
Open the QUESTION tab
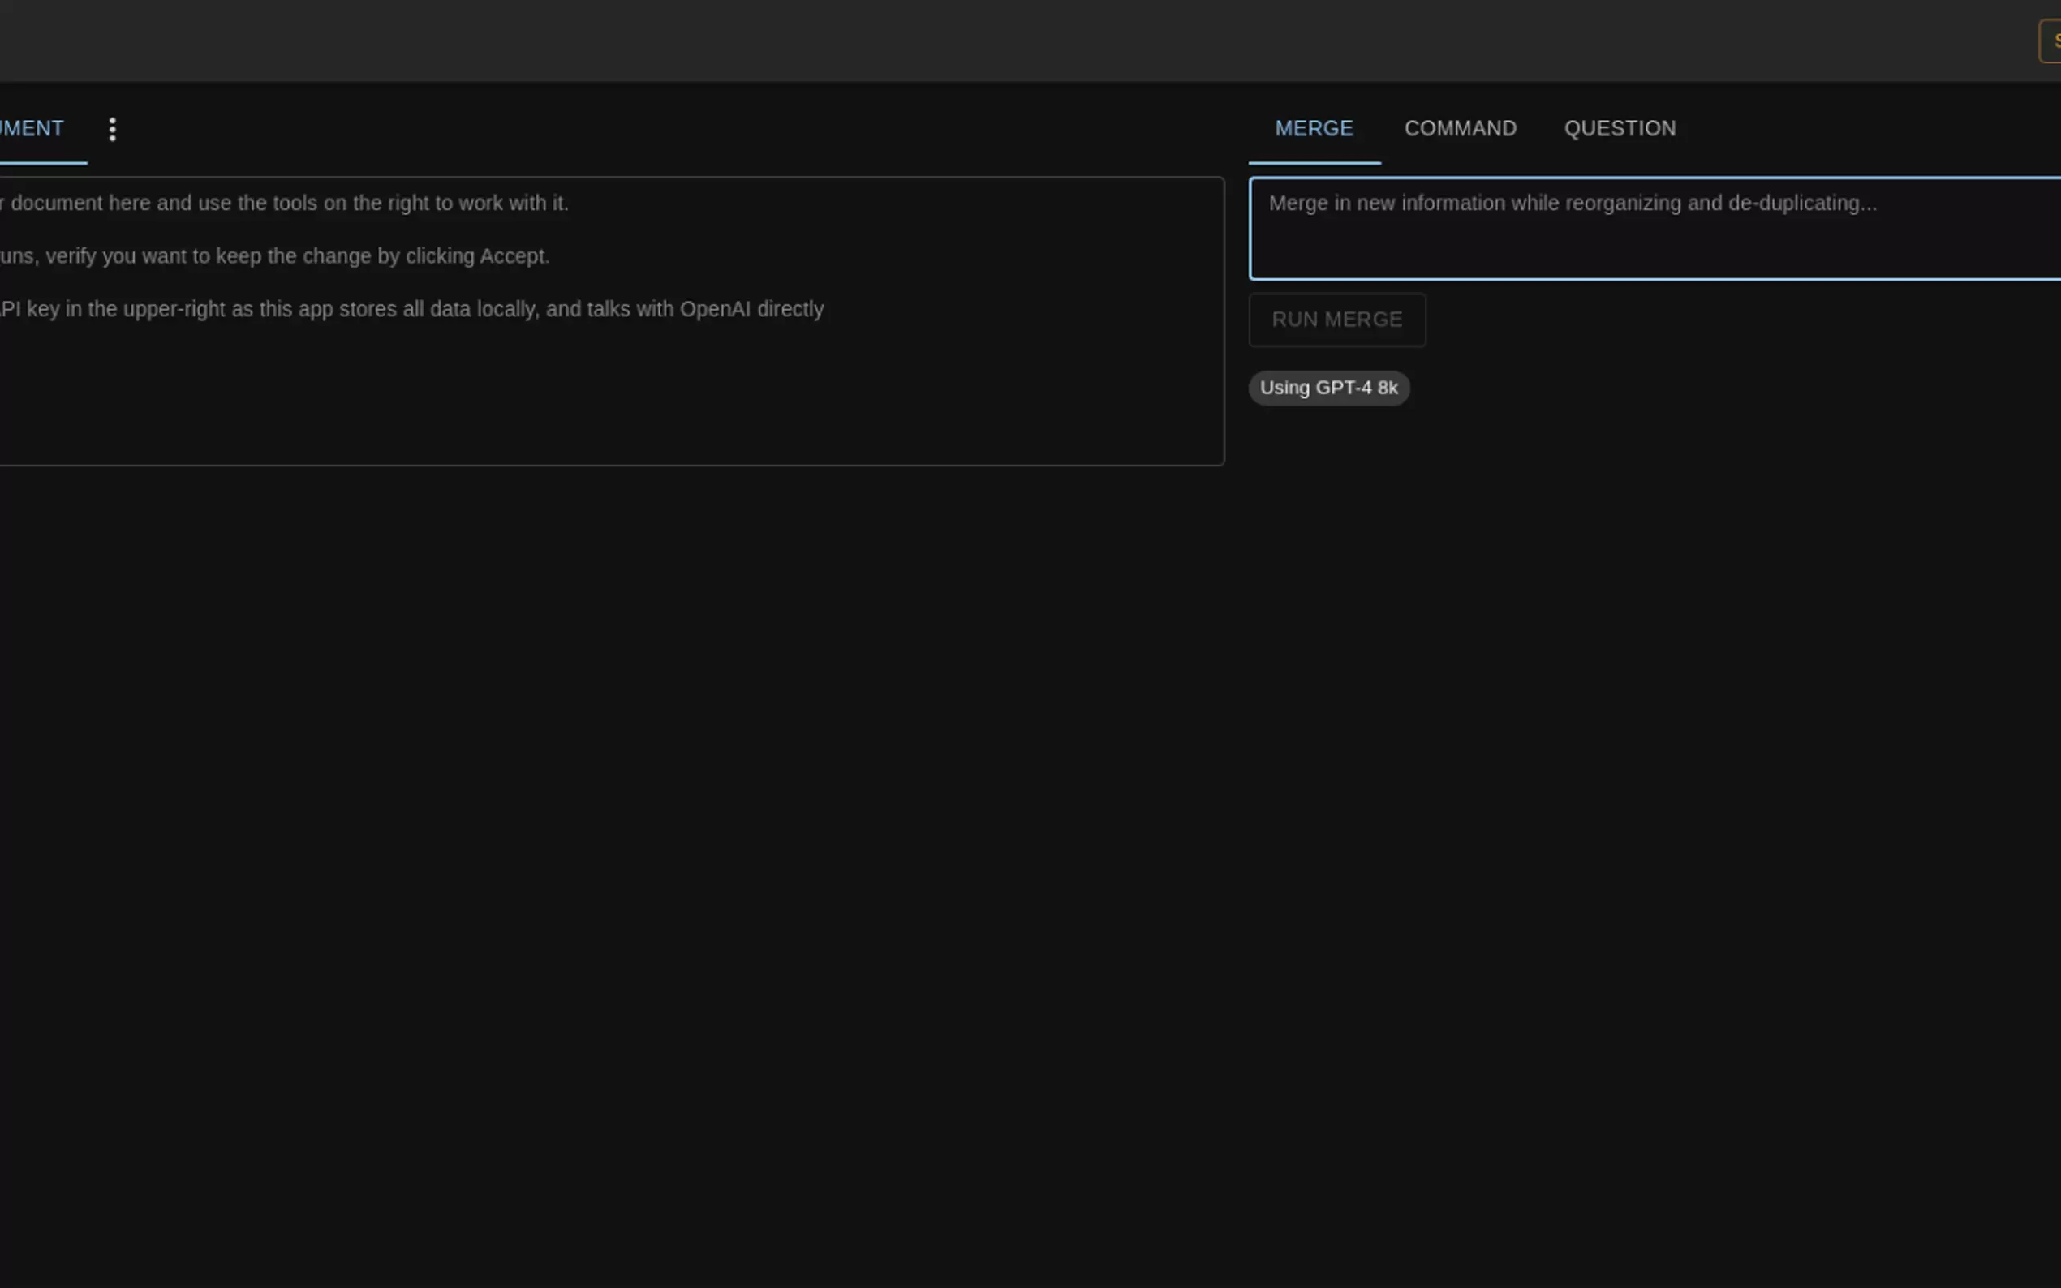click(1619, 129)
